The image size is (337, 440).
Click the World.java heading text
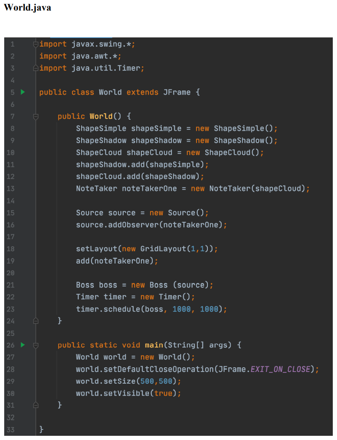(27, 8)
